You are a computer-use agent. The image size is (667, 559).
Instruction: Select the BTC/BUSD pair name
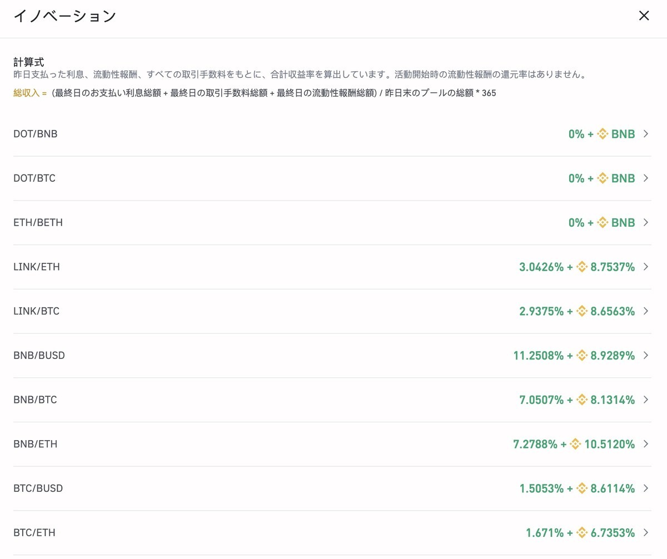pos(38,488)
